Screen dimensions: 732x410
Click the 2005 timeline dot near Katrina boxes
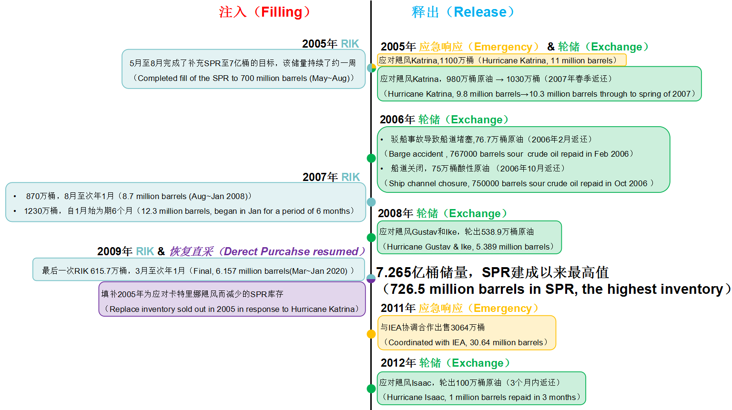click(x=371, y=68)
